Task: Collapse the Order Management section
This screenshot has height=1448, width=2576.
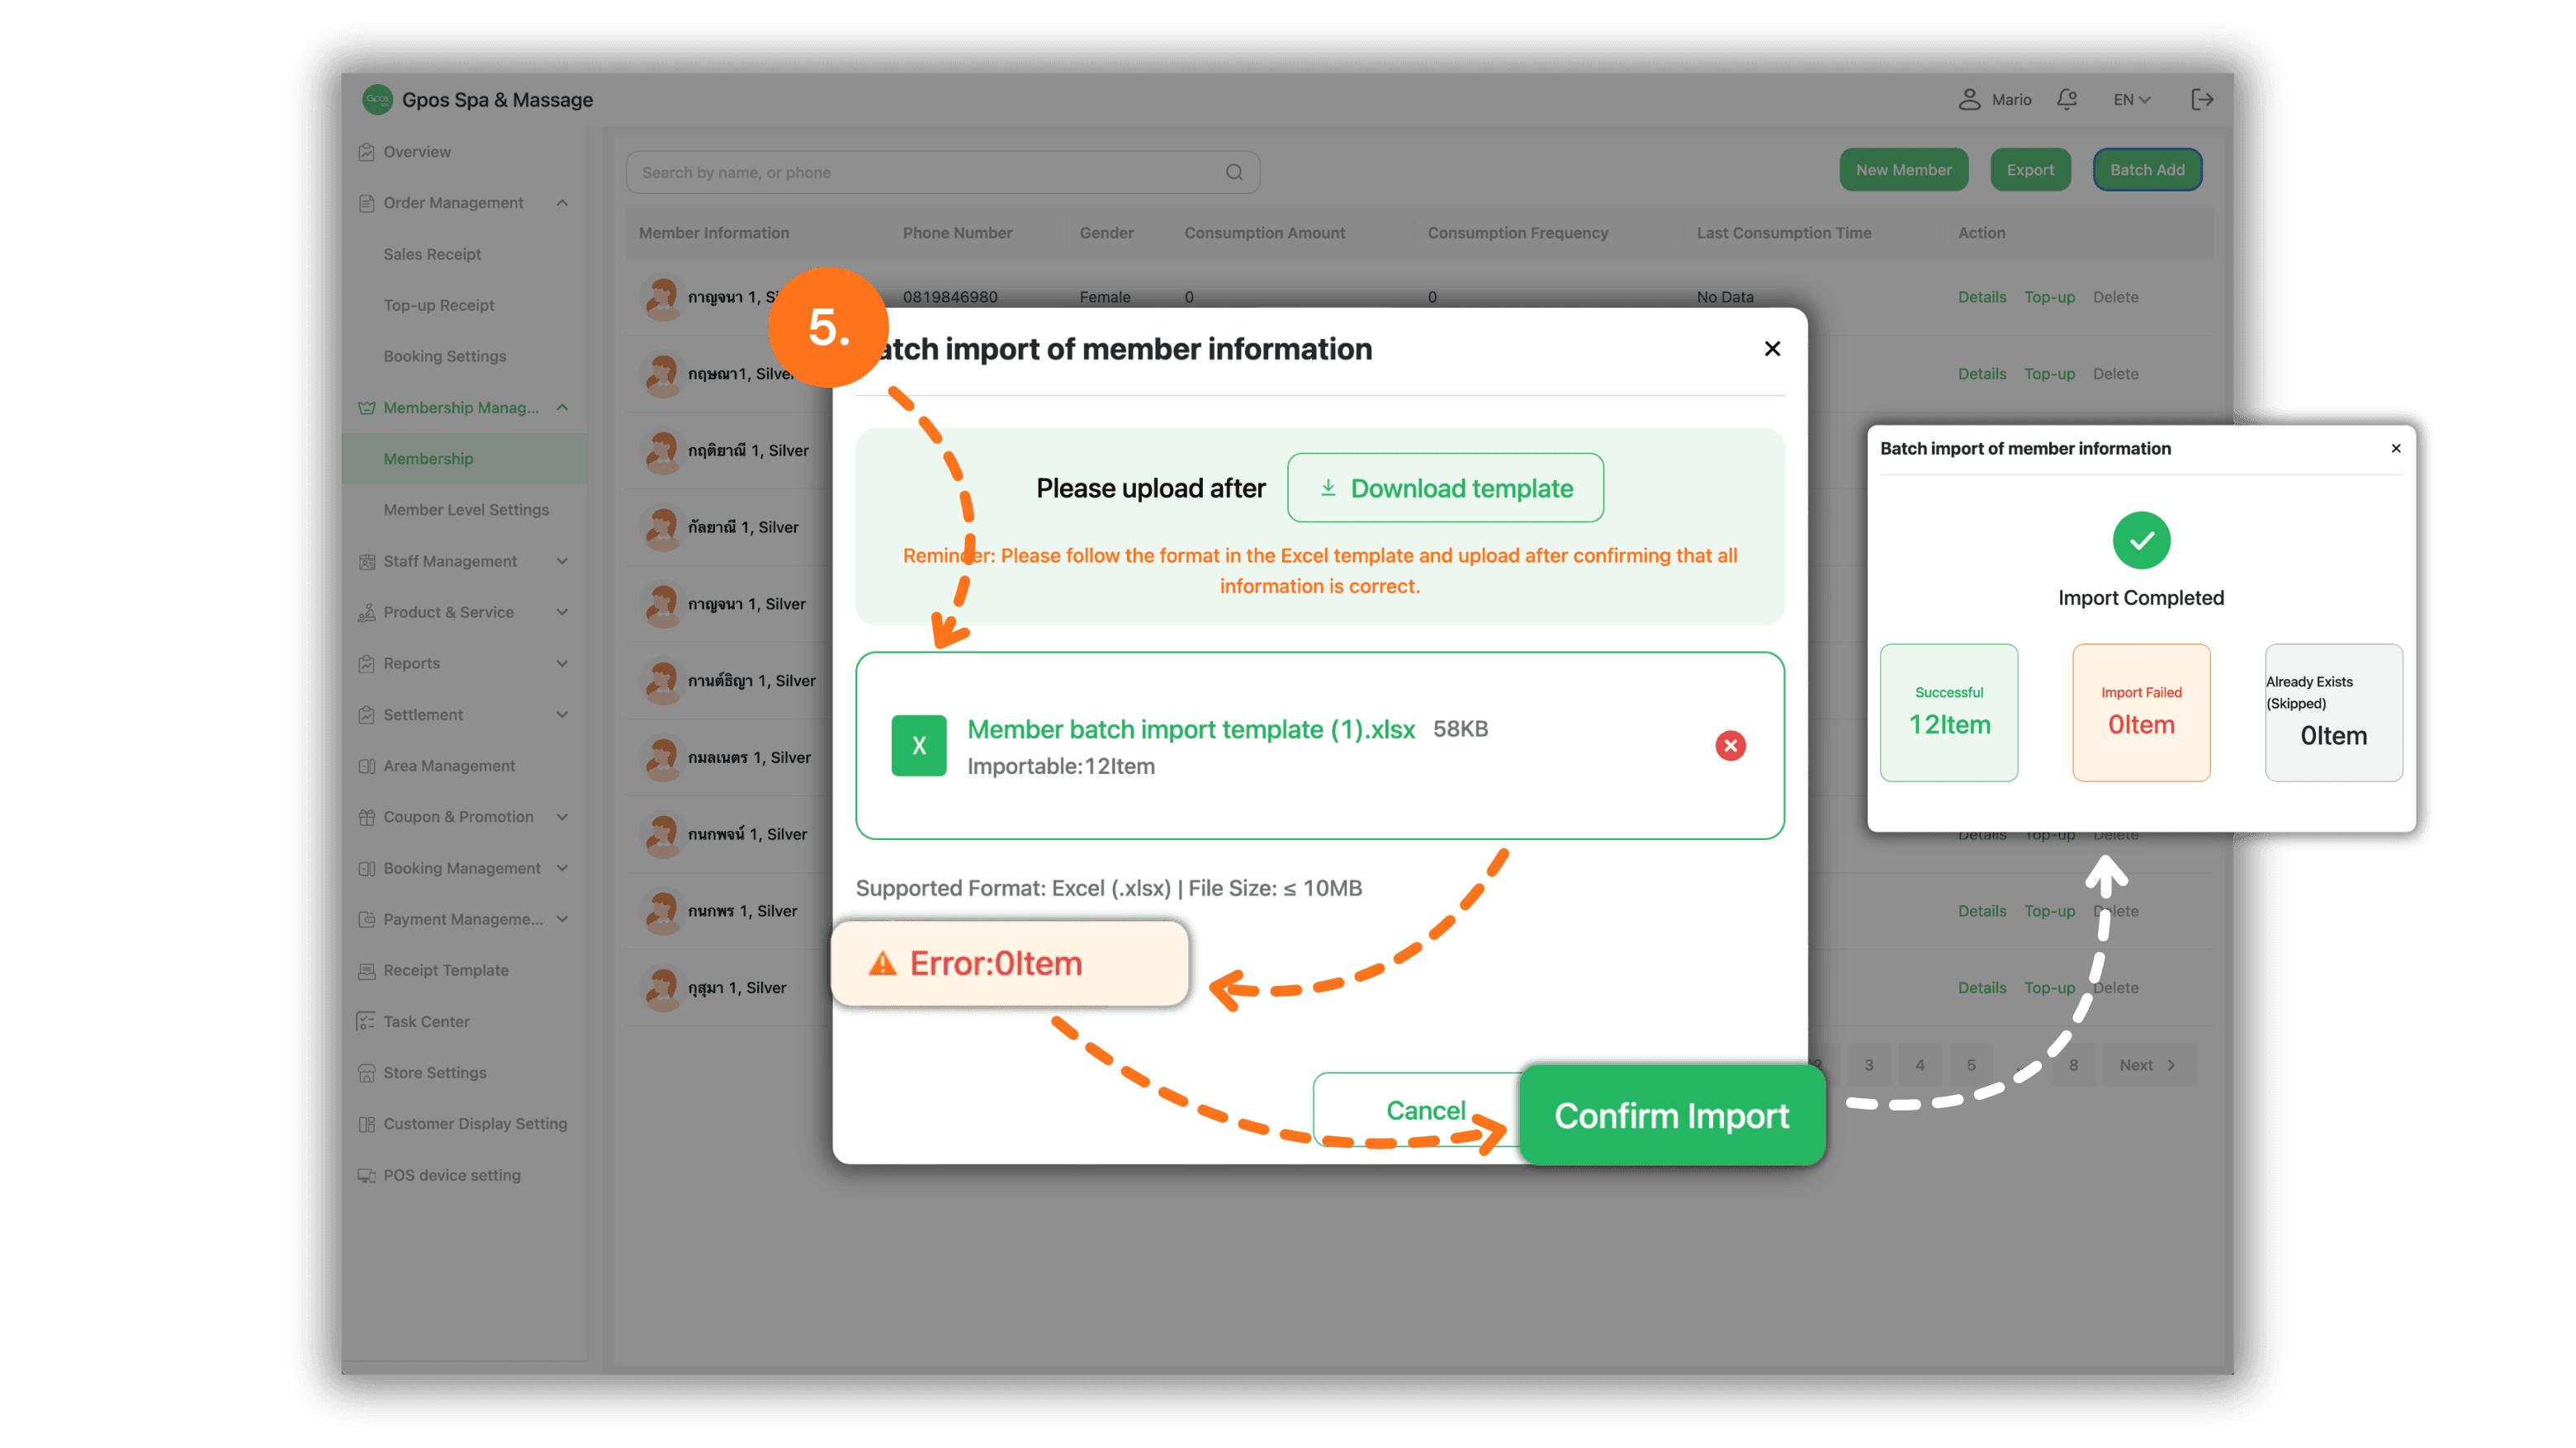Action: 562,203
